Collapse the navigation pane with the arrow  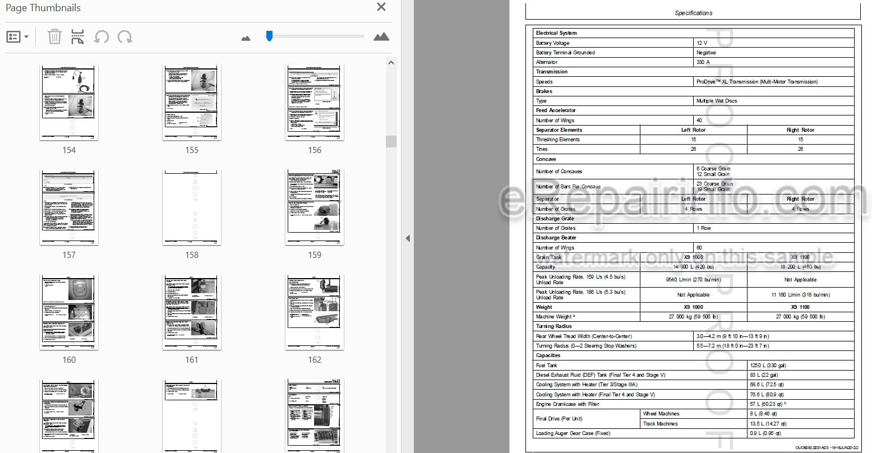408,238
